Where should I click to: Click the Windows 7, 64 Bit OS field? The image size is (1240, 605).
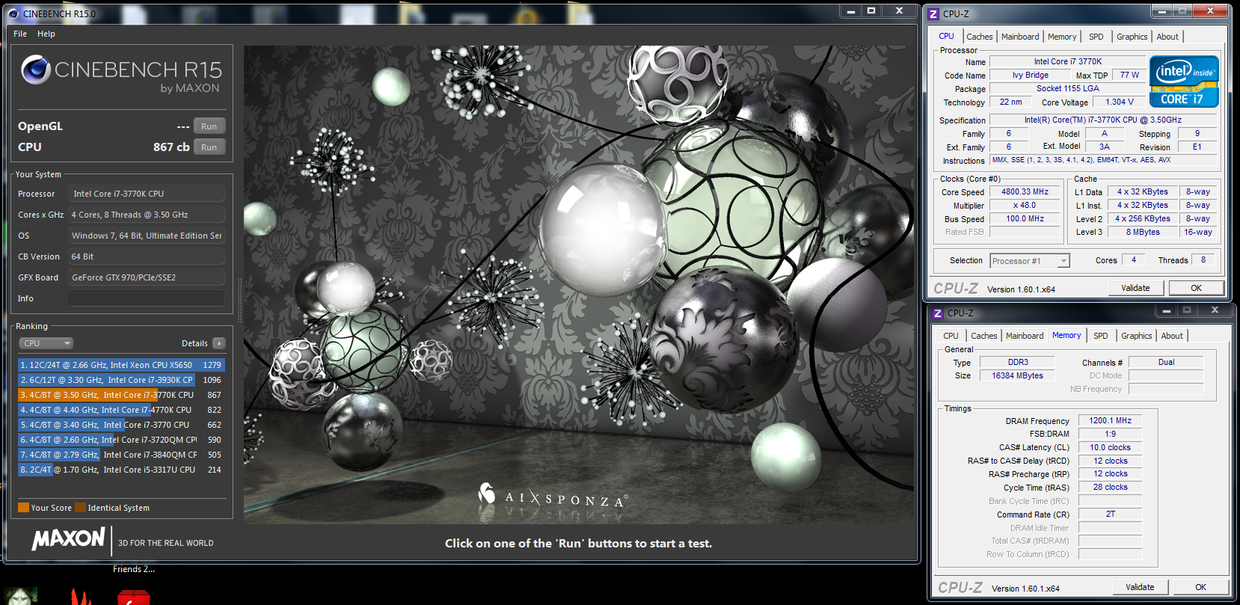coord(147,236)
